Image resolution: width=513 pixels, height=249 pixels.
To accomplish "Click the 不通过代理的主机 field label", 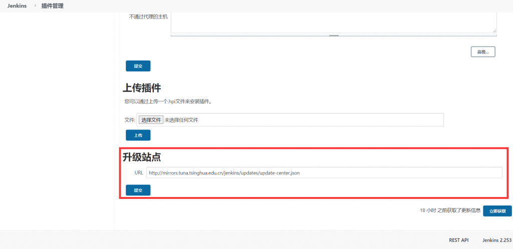I will tap(148, 16).
